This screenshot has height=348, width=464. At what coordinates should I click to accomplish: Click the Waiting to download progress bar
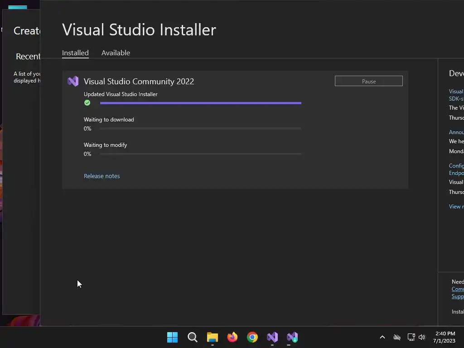(x=201, y=128)
